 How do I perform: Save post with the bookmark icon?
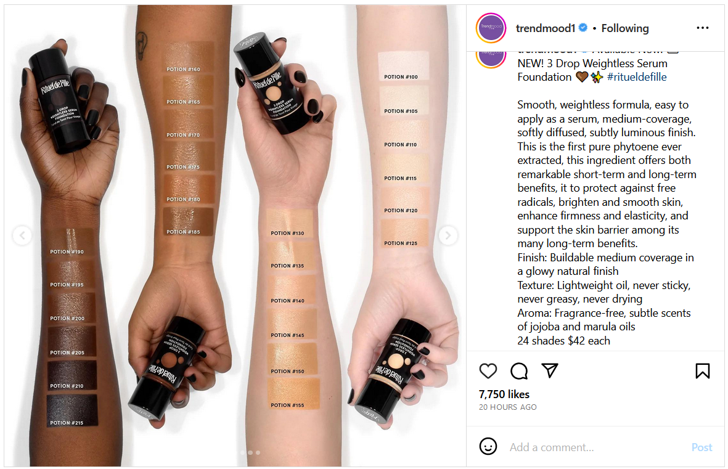[703, 370]
